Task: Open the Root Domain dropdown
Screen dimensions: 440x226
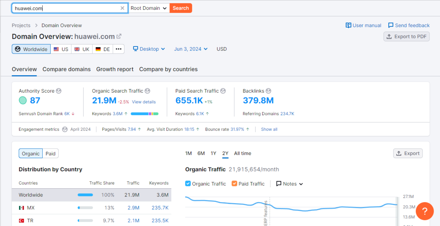Action: pos(149,8)
